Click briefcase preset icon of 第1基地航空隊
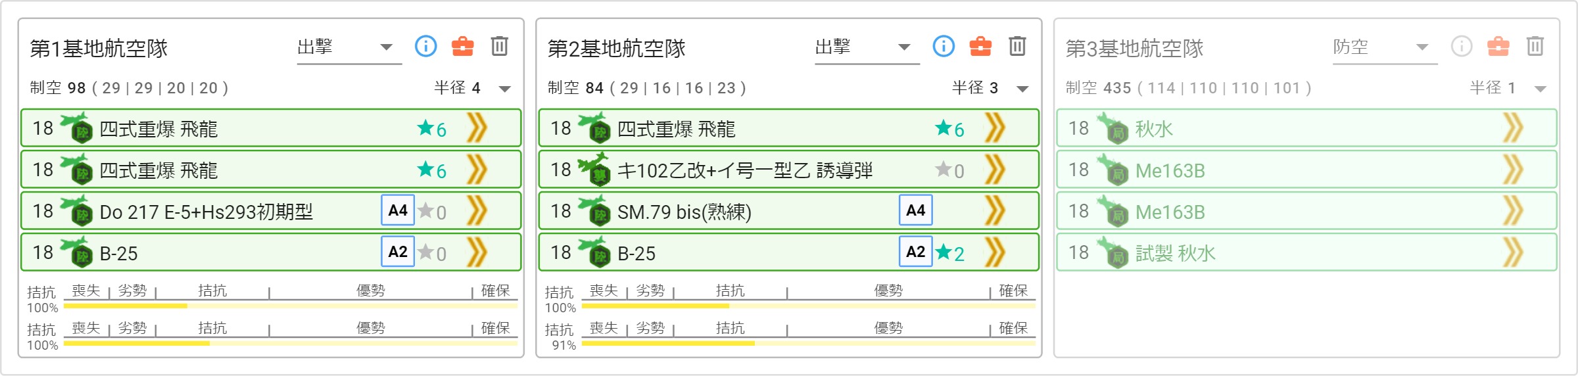Image resolution: width=1578 pixels, height=376 pixels. 462,46
